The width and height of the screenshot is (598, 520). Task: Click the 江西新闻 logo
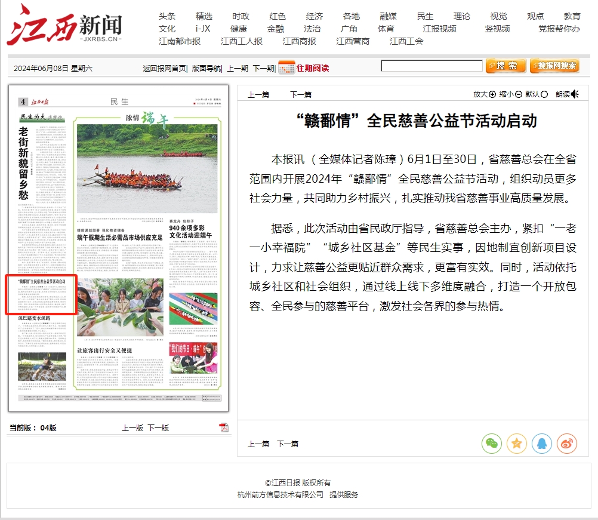pos(64,25)
